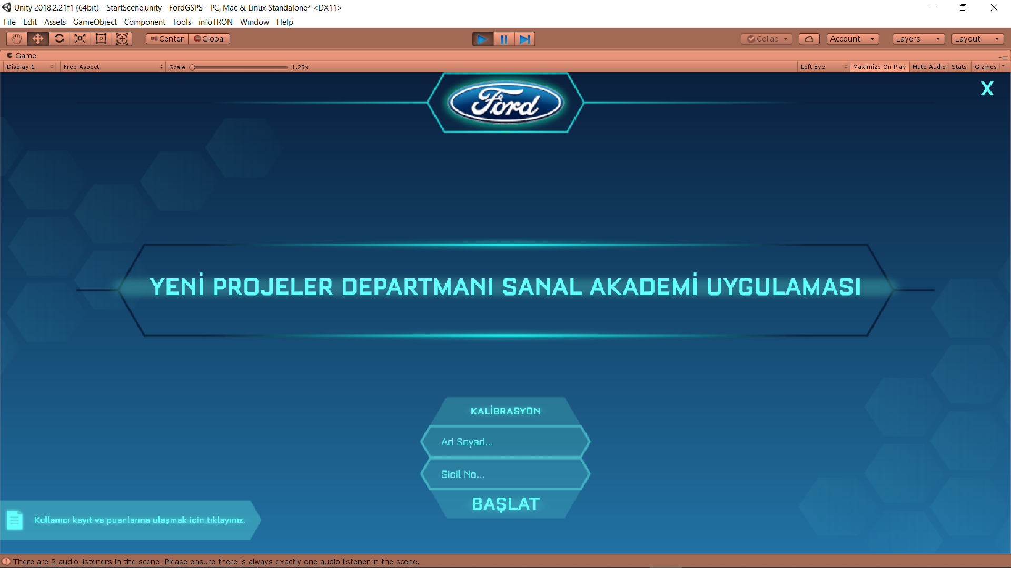
Task: Toggle Stats overlay
Action: [959, 67]
